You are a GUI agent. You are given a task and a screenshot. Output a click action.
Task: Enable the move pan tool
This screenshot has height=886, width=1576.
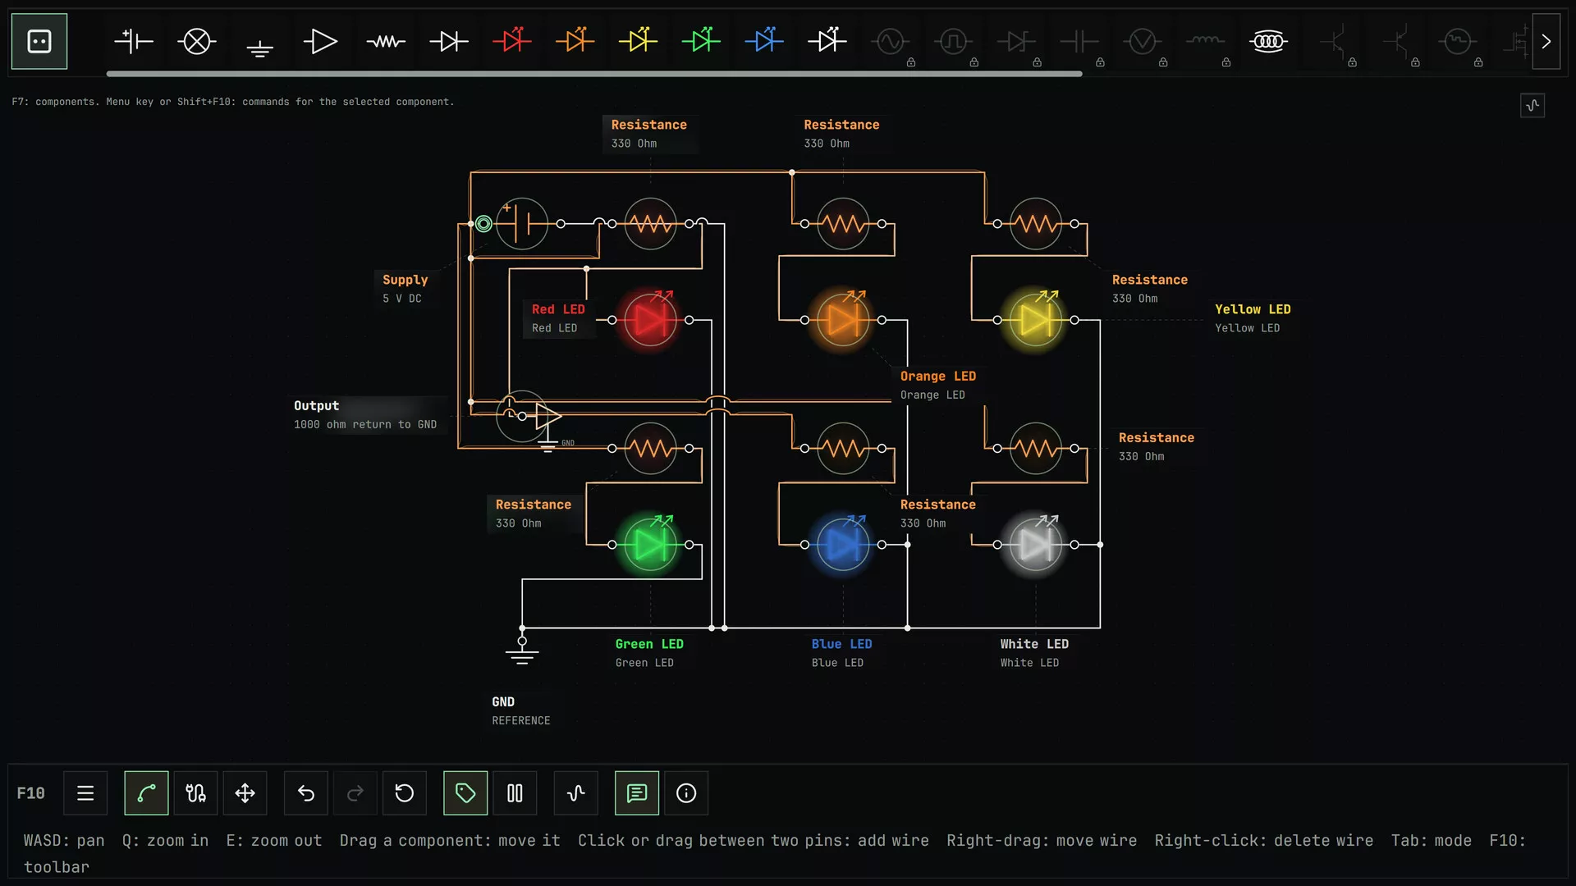(x=245, y=793)
